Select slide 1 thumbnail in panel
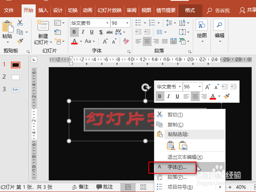The height and width of the screenshot is (192, 256). coord(16,65)
